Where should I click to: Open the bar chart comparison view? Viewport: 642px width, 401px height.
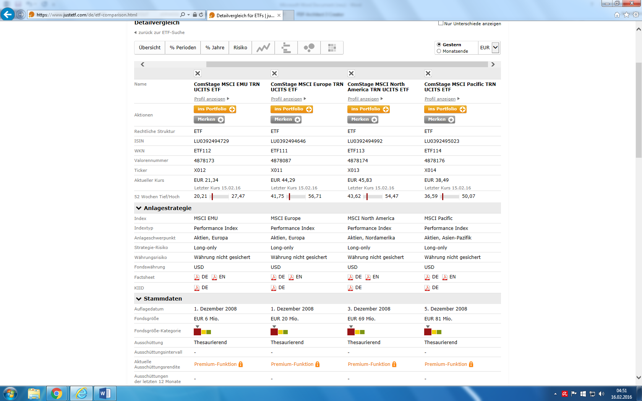(x=286, y=48)
